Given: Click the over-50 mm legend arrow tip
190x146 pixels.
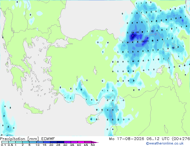Looking at the screenshot, I should pos(95,142).
